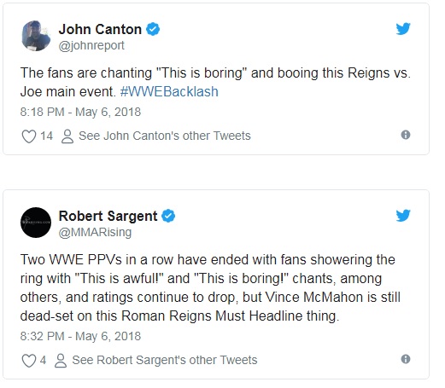Open the MMARising round profile avatar
The width and height of the screenshot is (445, 388).
click(36, 223)
